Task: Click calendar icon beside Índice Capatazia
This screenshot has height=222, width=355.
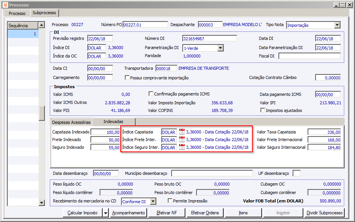Action: point(182,132)
